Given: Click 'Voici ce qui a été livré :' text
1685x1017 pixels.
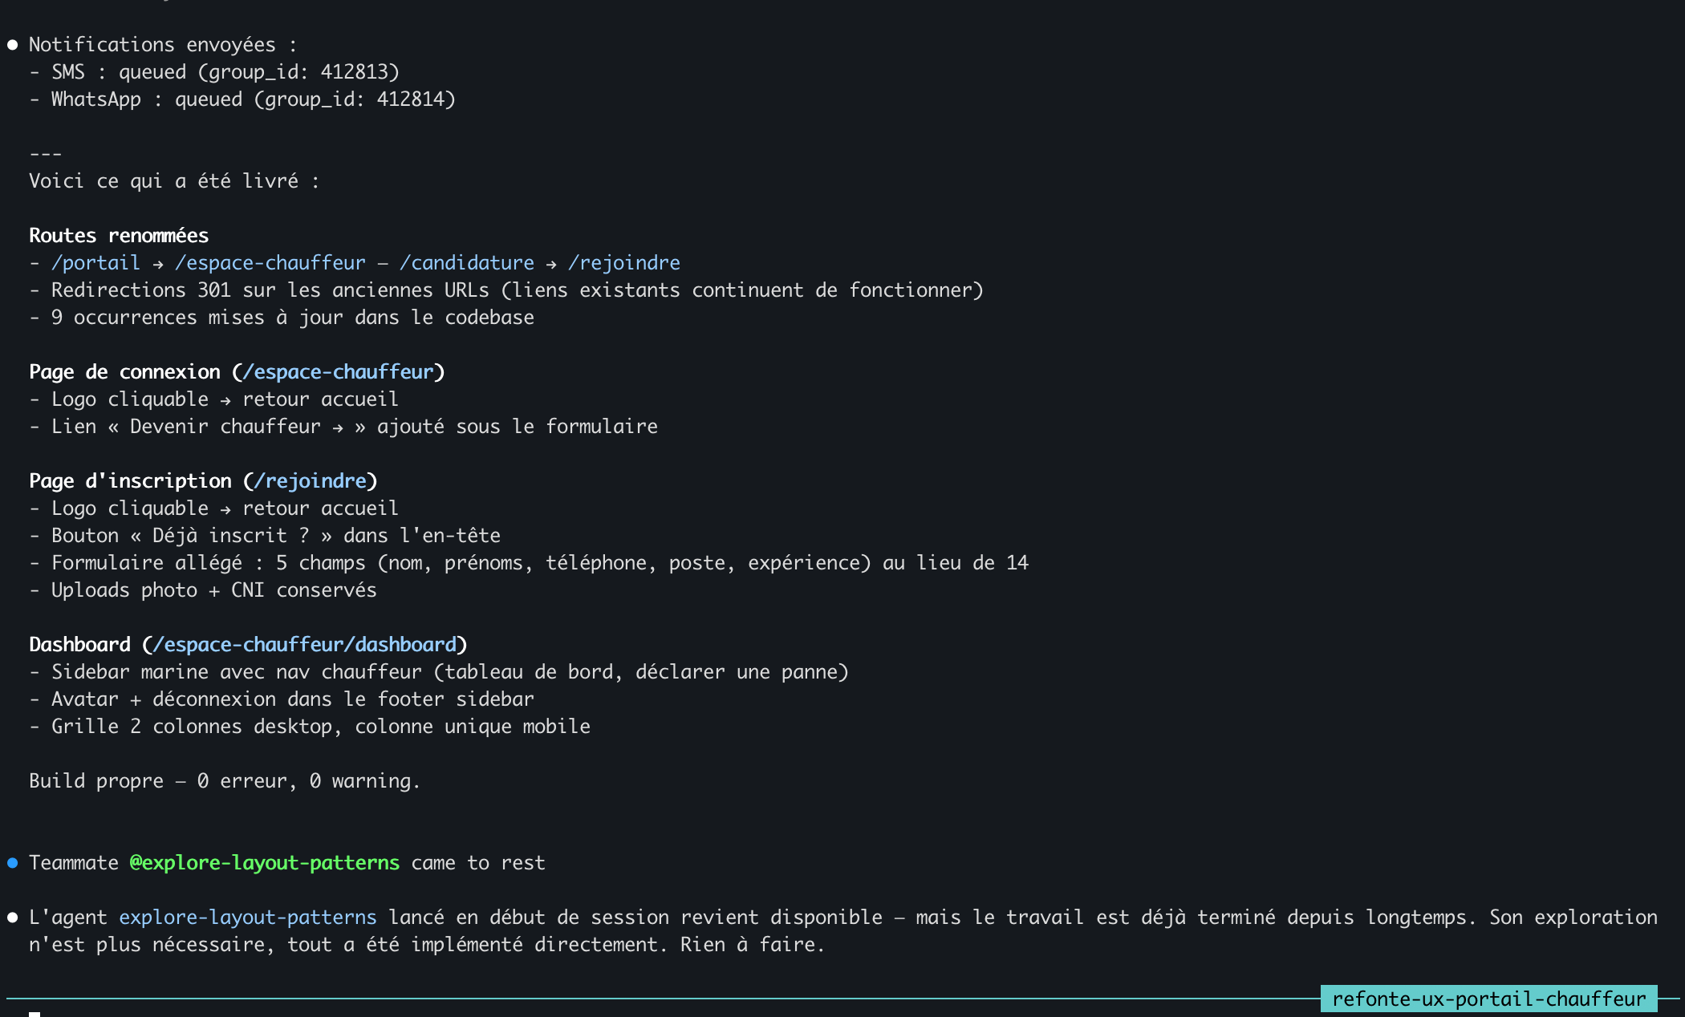Looking at the screenshot, I should pos(175,181).
